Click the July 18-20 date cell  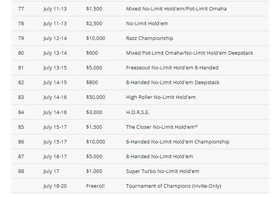[55, 186]
